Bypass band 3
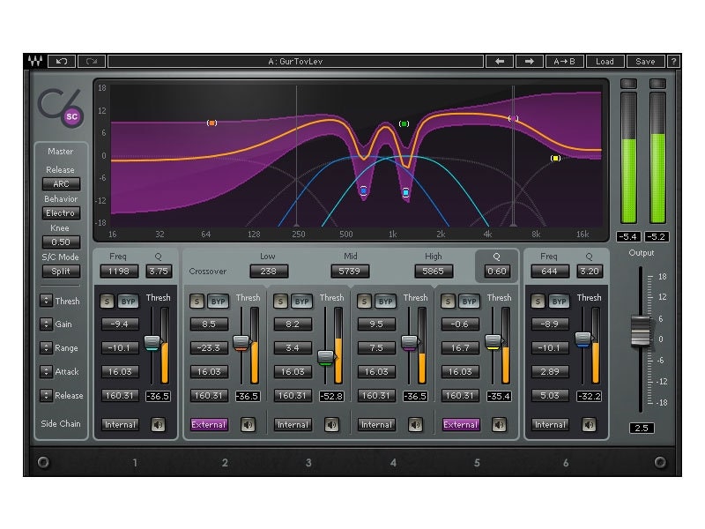Viewport: 705px width, 529px height. [301, 302]
